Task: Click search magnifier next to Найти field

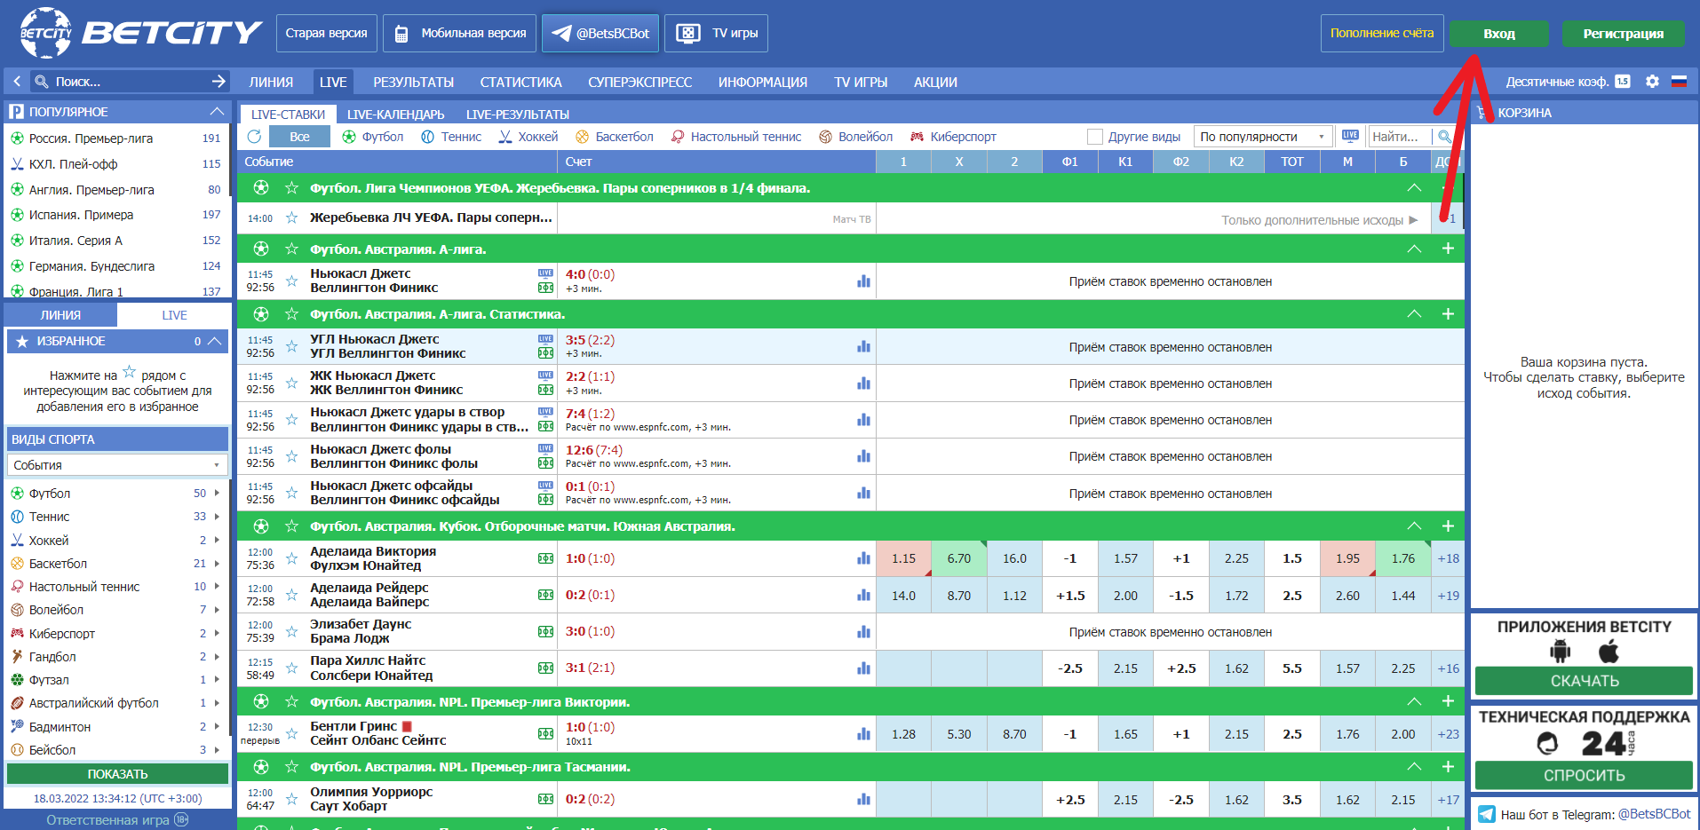Action: click(1444, 137)
